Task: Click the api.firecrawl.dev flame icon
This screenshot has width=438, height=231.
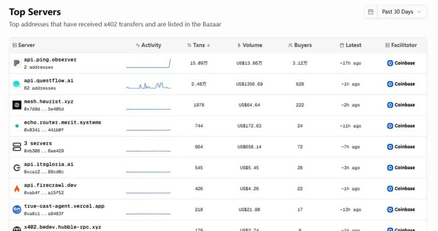Action: click(x=17, y=188)
